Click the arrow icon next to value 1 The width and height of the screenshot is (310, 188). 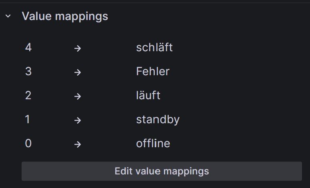[x=78, y=120]
